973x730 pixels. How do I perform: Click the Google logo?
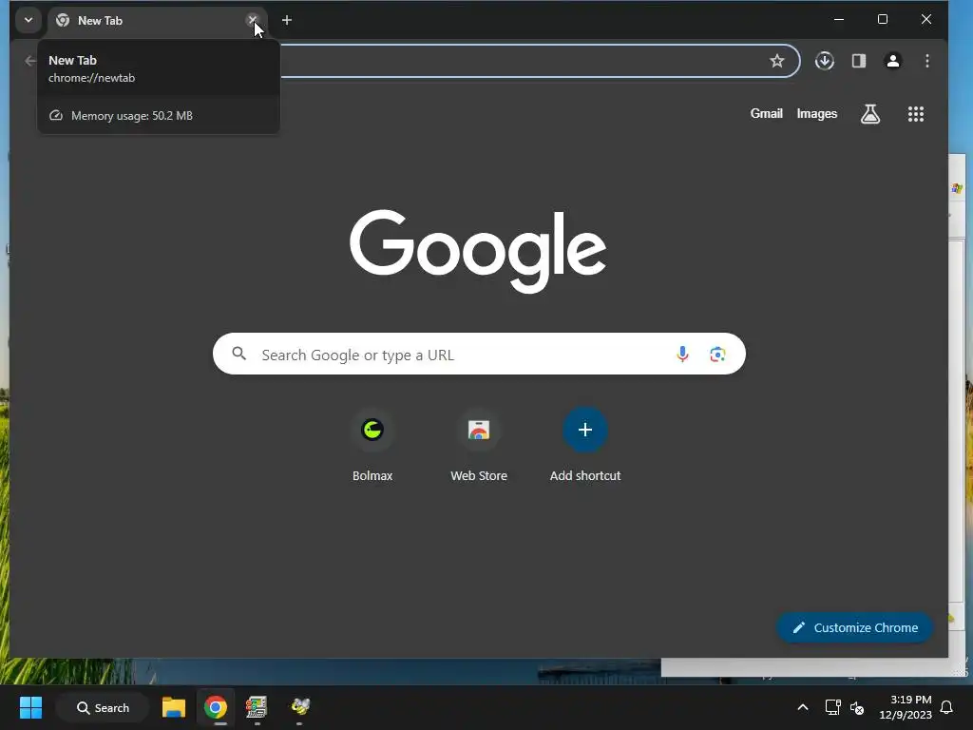pos(478,250)
